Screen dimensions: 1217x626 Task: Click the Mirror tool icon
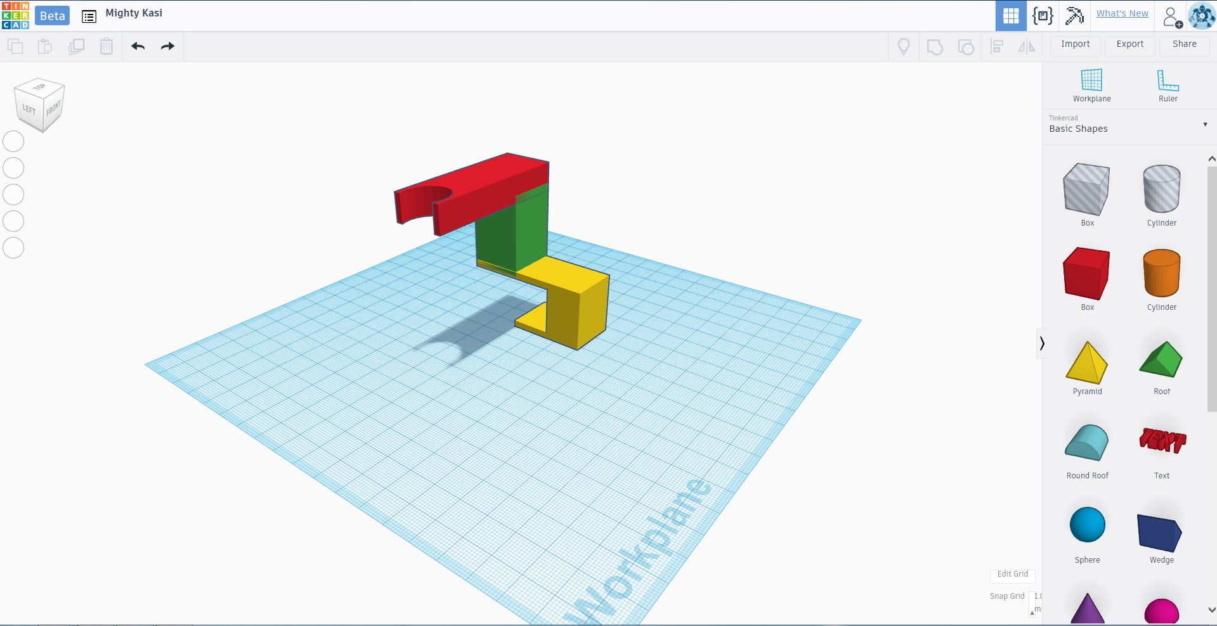tap(1027, 47)
